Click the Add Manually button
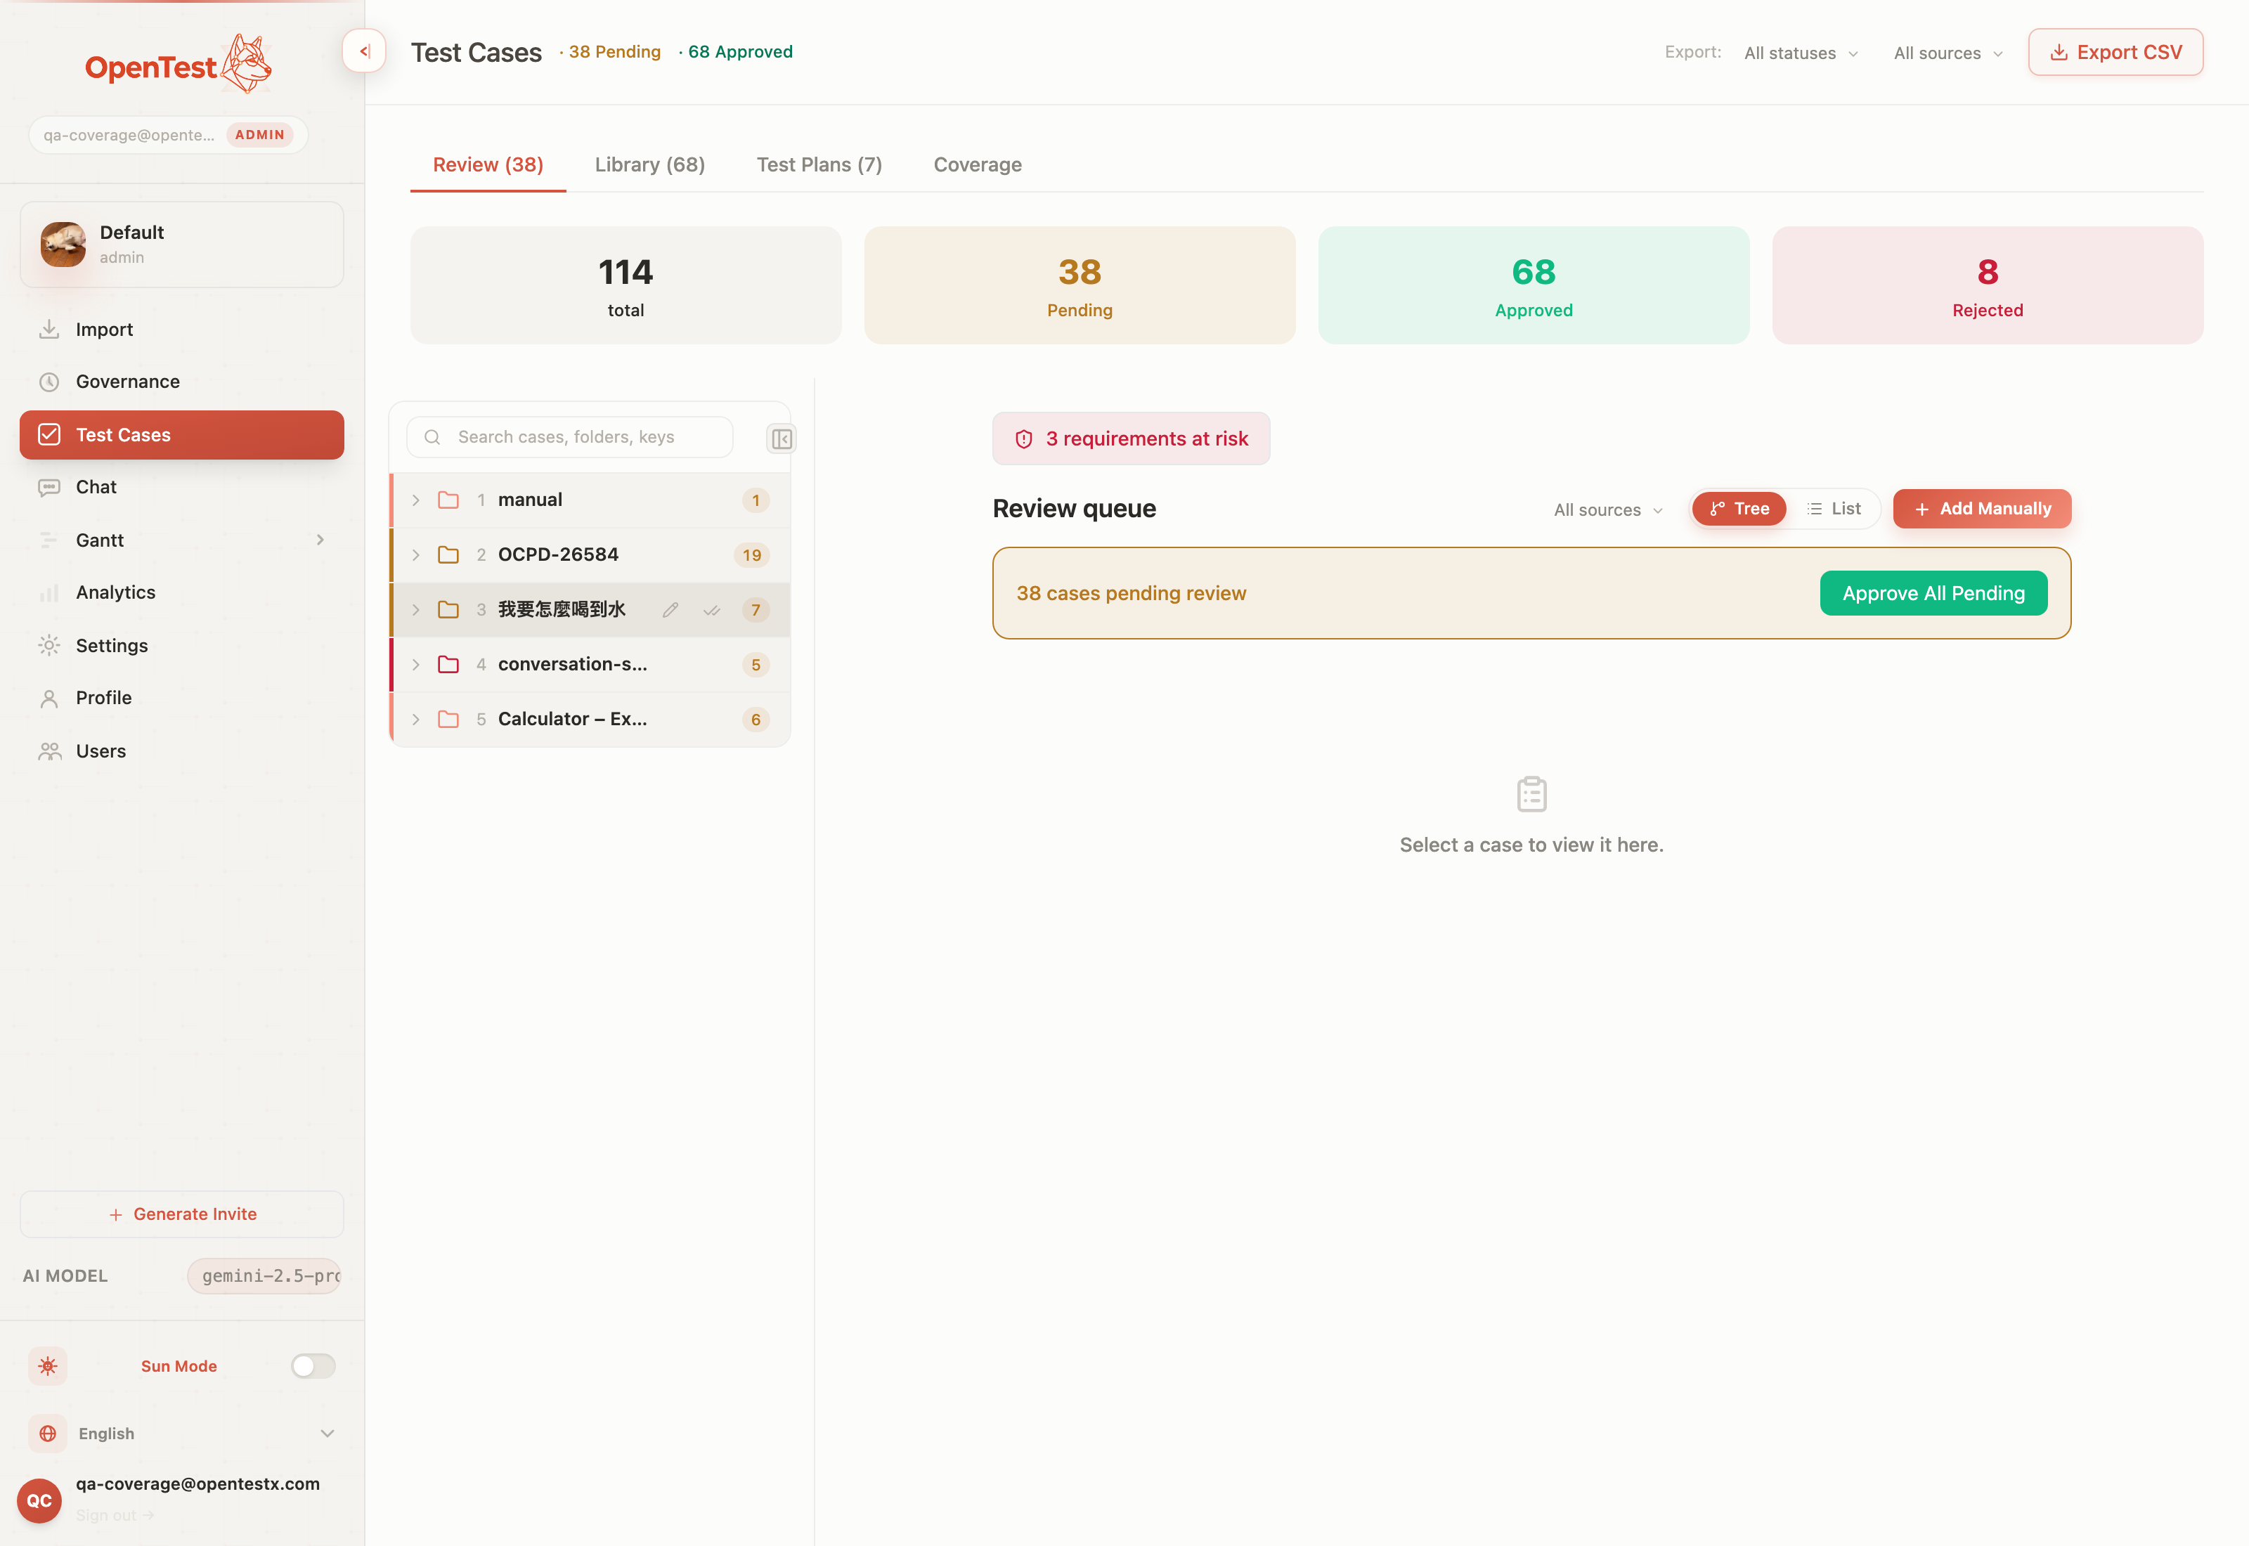The width and height of the screenshot is (2249, 1546). 1982,509
